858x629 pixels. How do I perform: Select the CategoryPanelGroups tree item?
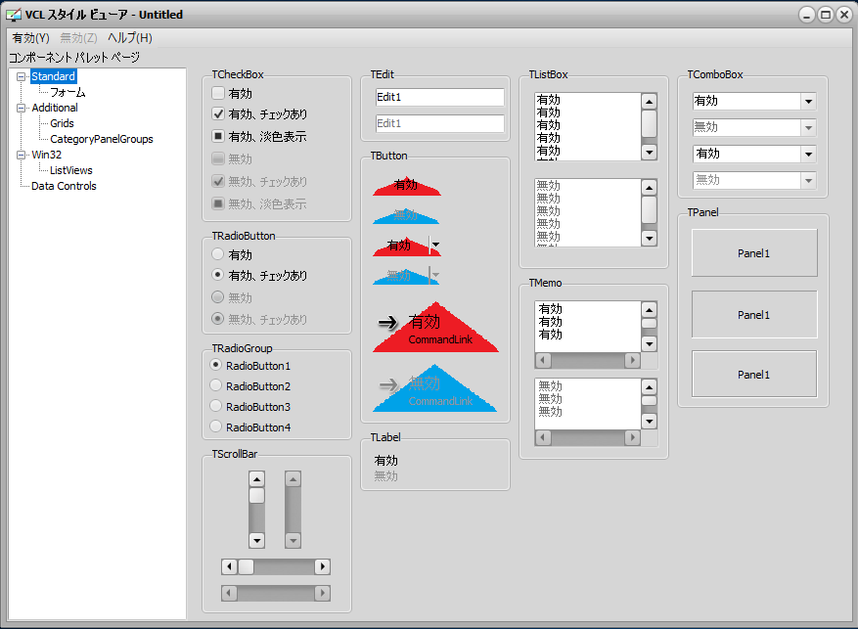(x=102, y=139)
